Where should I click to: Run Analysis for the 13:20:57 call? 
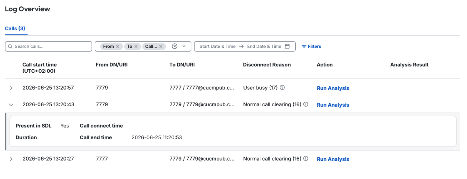tap(333, 88)
